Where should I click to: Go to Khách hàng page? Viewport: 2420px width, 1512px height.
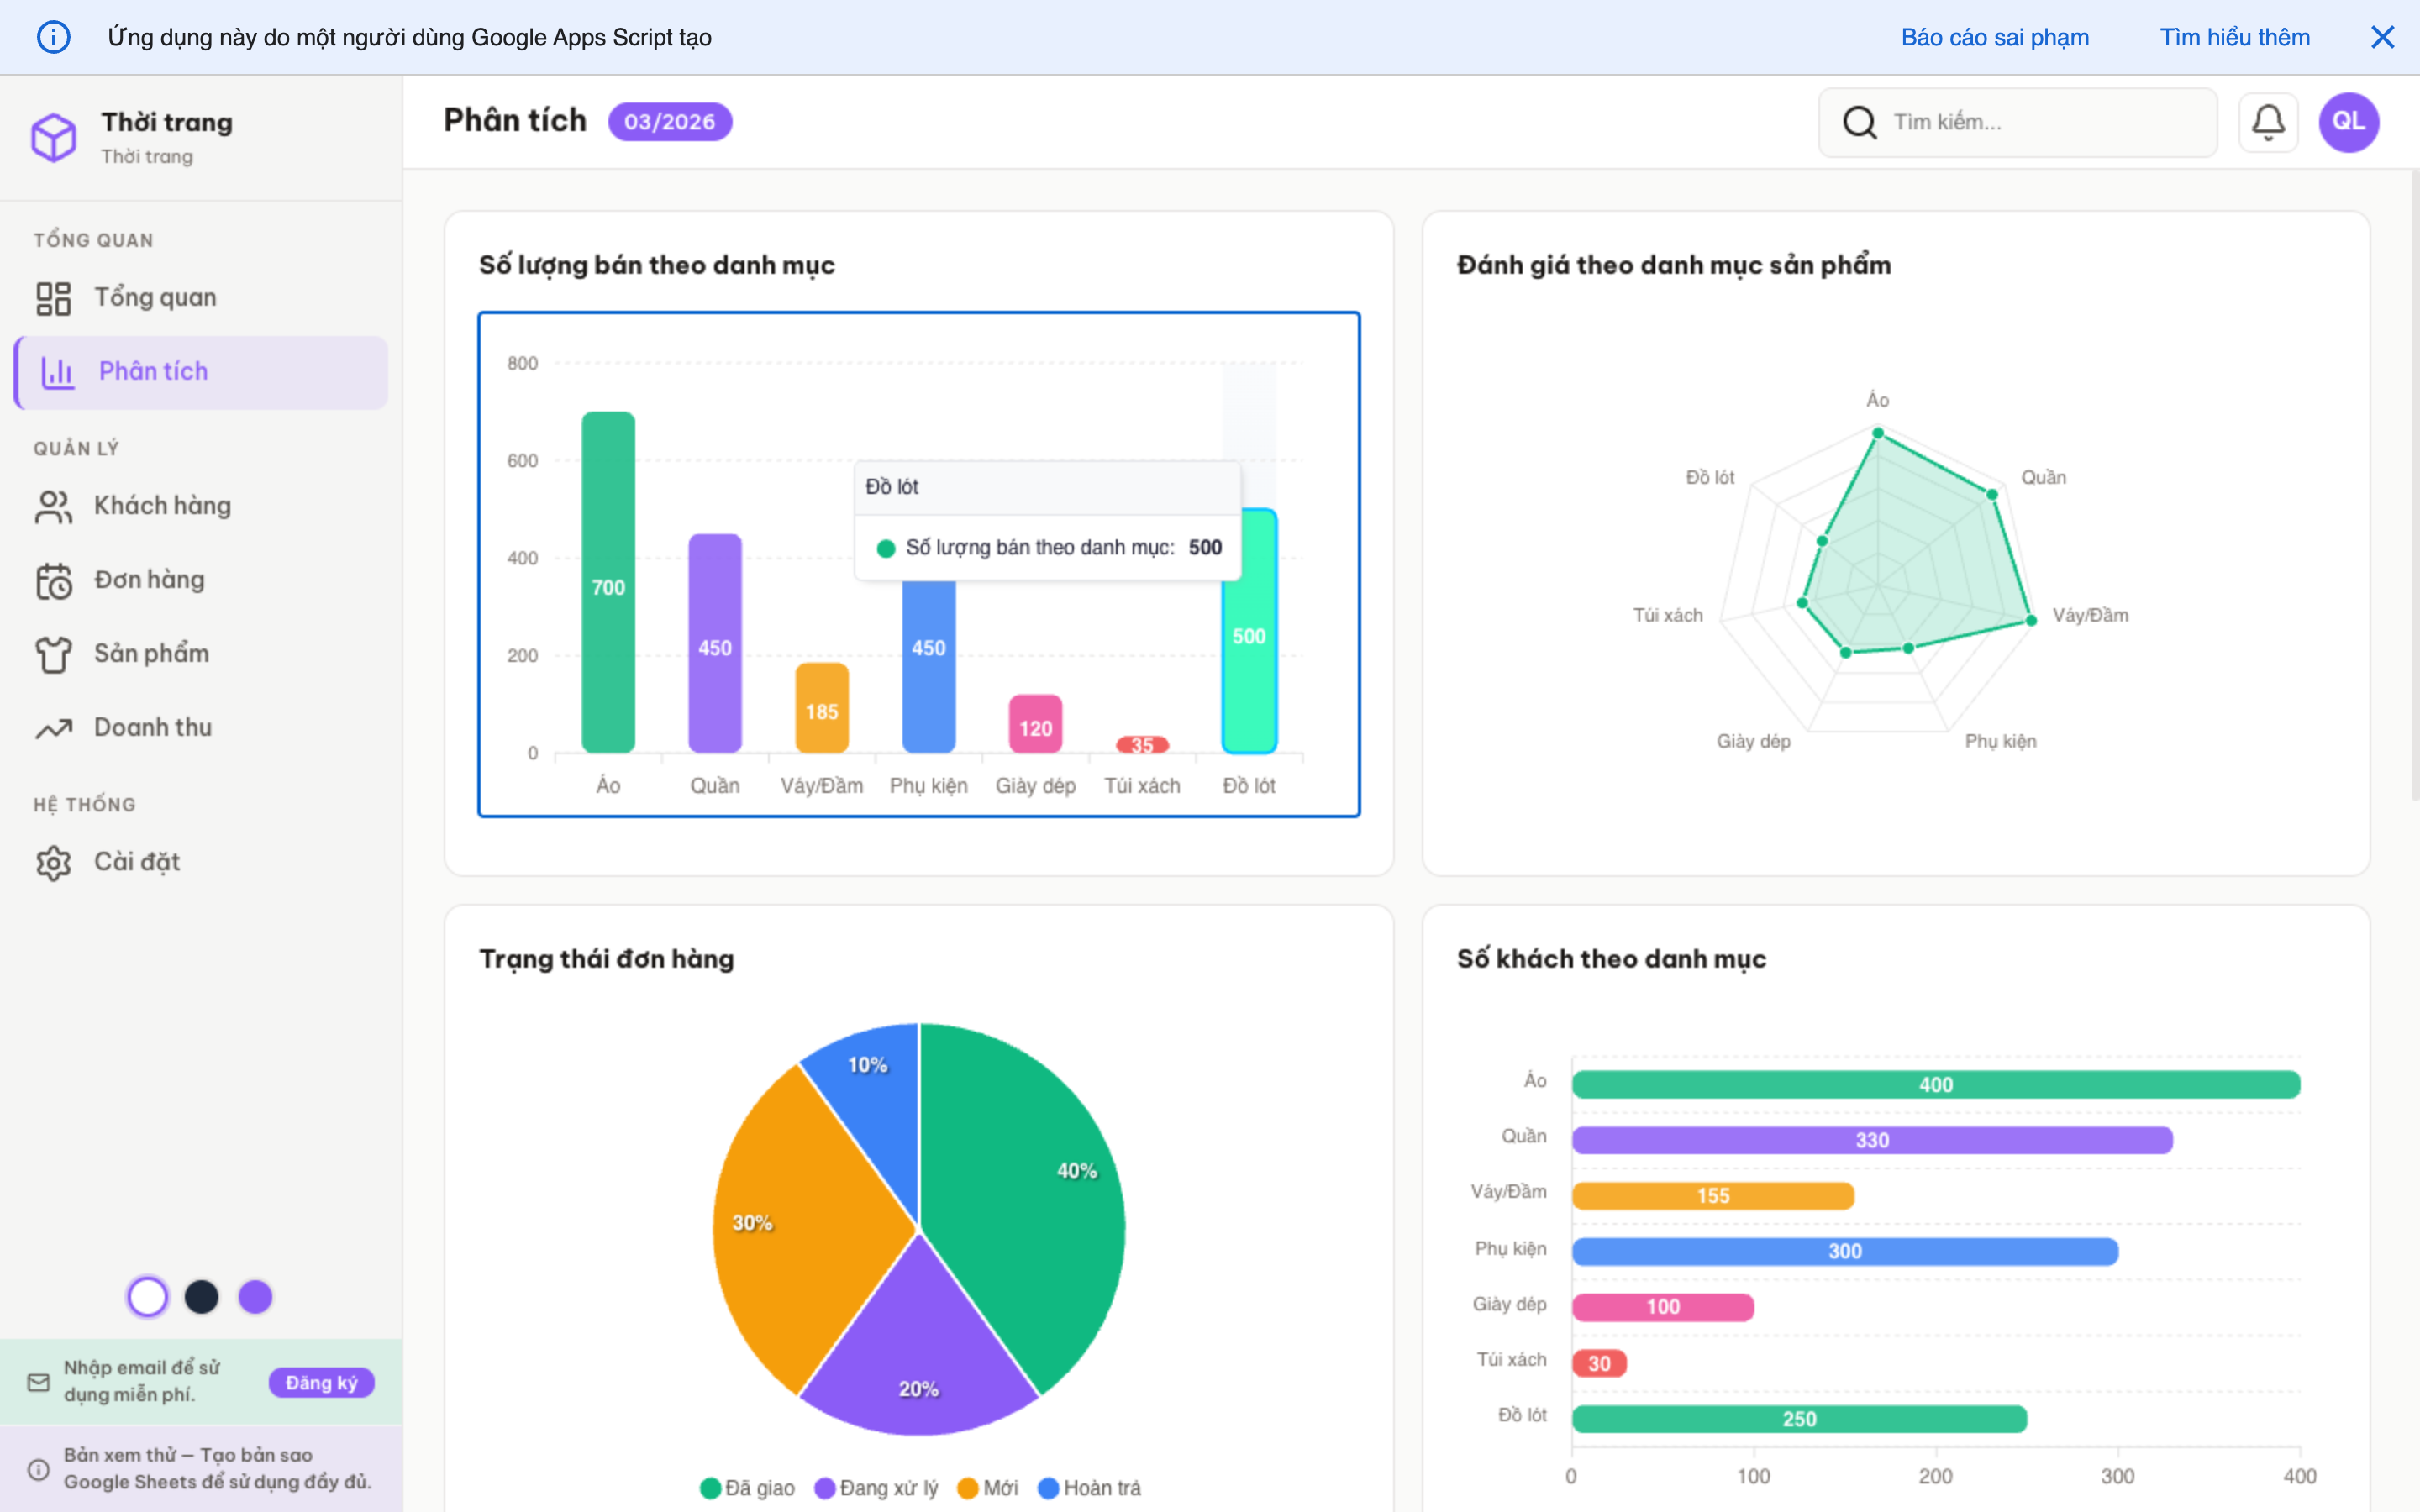click(162, 506)
